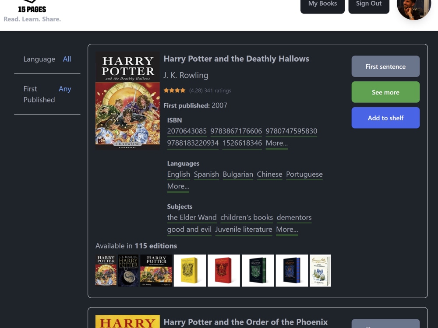Open the Deathly Hallows main cover image
This screenshot has height=328, width=438.
click(x=127, y=101)
